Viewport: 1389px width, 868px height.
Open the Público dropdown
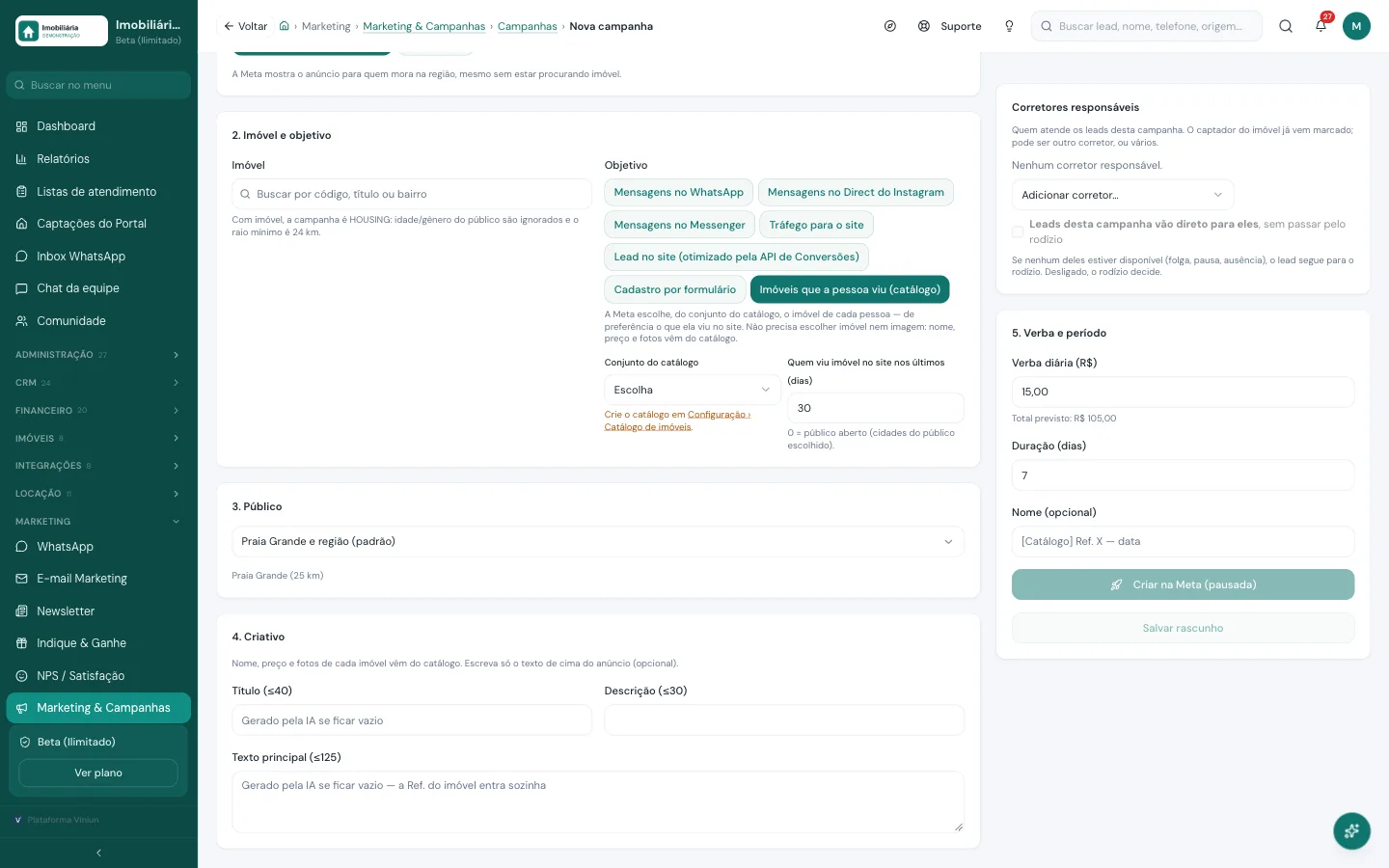click(x=598, y=542)
